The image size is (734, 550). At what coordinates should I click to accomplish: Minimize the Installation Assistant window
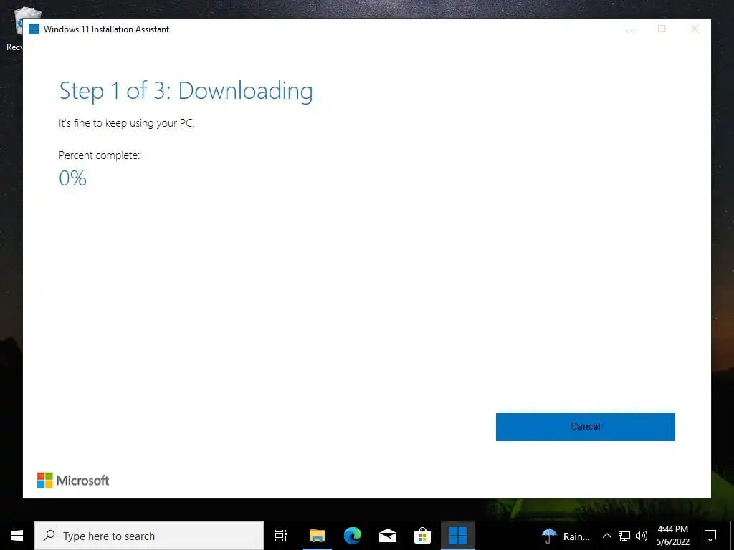[x=629, y=29]
